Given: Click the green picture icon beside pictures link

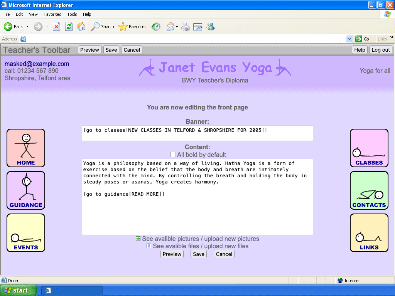Looking at the screenshot, I should (x=138, y=239).
